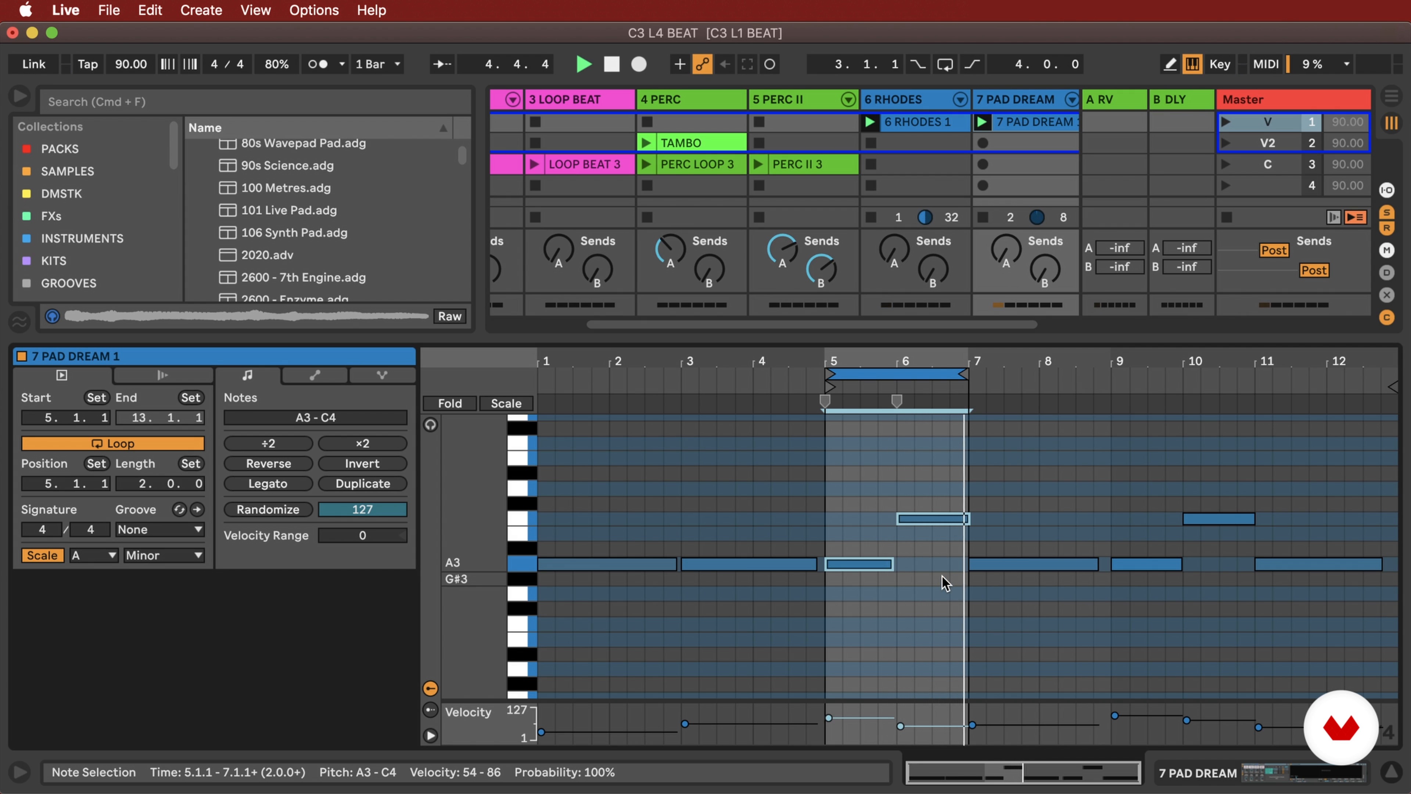The height and width of the screenshot is (794, 1411).
Task: Open the Minor scale name dropdown
Action: pos(164,556)
